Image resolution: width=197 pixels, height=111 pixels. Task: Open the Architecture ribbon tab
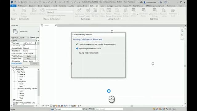pos(22,6)
